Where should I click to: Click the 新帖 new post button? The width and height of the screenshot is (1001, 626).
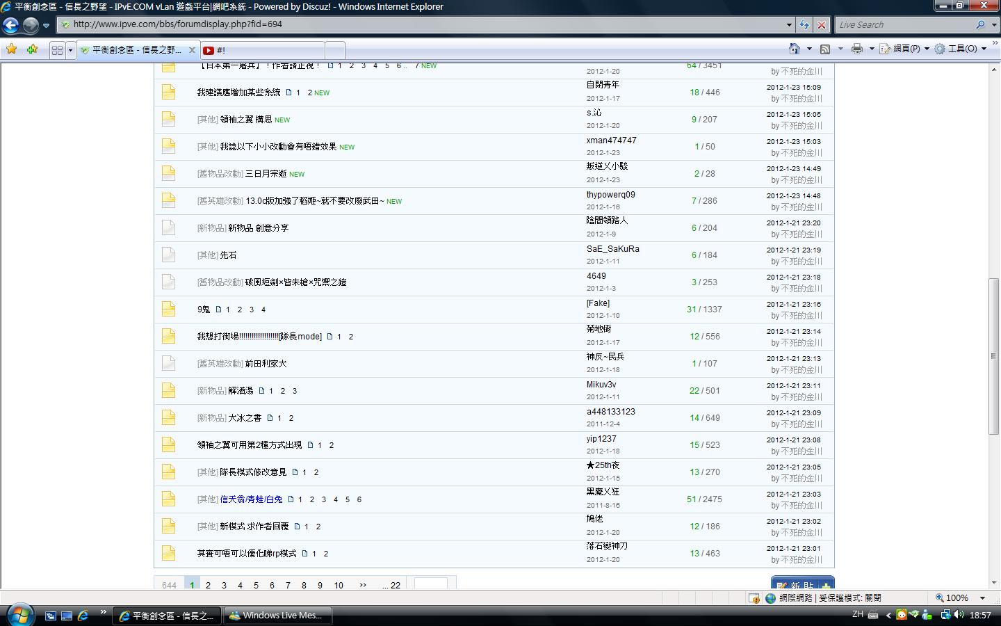802,585
